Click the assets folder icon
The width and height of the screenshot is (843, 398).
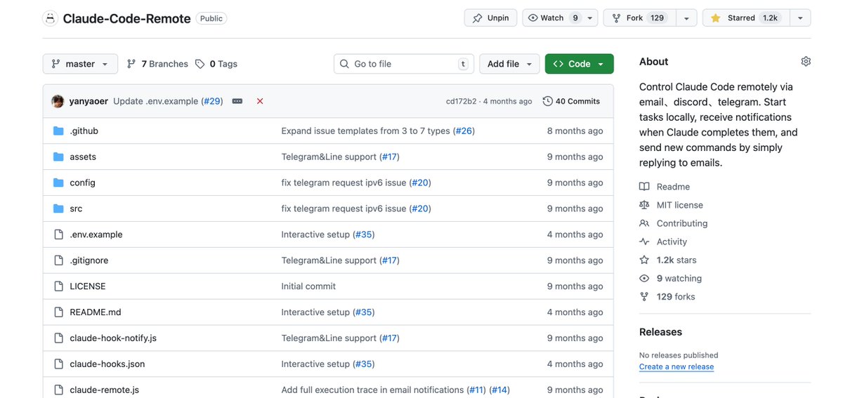tap(59, 157)
